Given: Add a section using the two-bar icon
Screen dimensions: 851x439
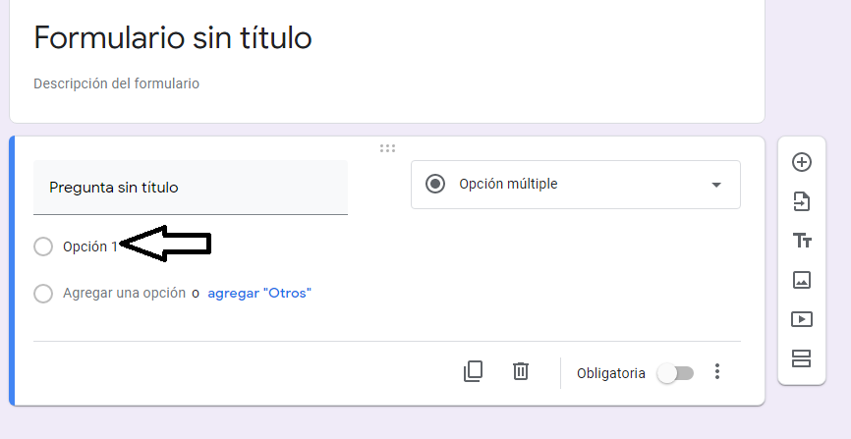Looking at the screenshot, I should coord(802,358).
